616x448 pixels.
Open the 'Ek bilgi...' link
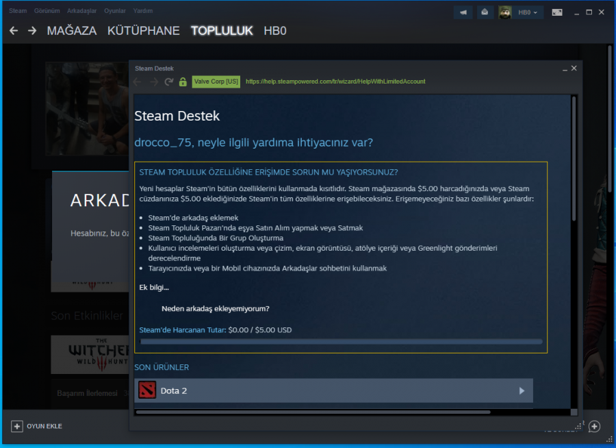point(154,288)
